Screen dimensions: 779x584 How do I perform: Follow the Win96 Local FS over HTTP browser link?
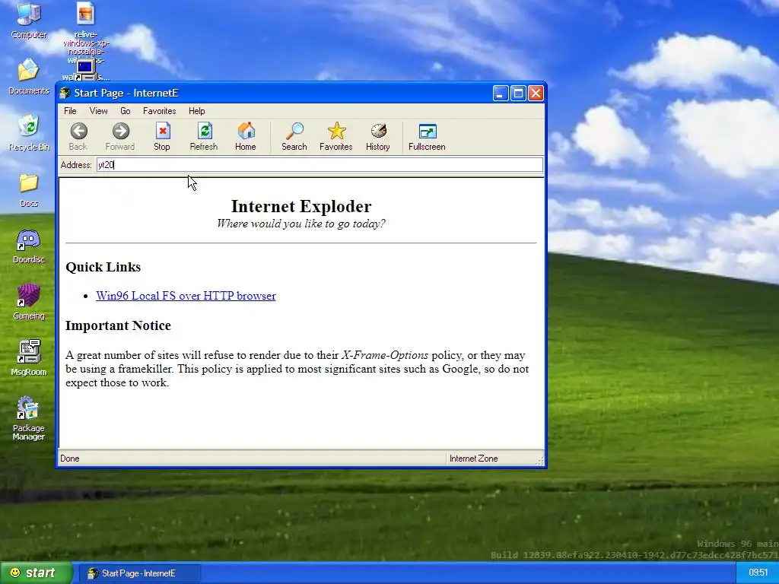click(186, 296)
